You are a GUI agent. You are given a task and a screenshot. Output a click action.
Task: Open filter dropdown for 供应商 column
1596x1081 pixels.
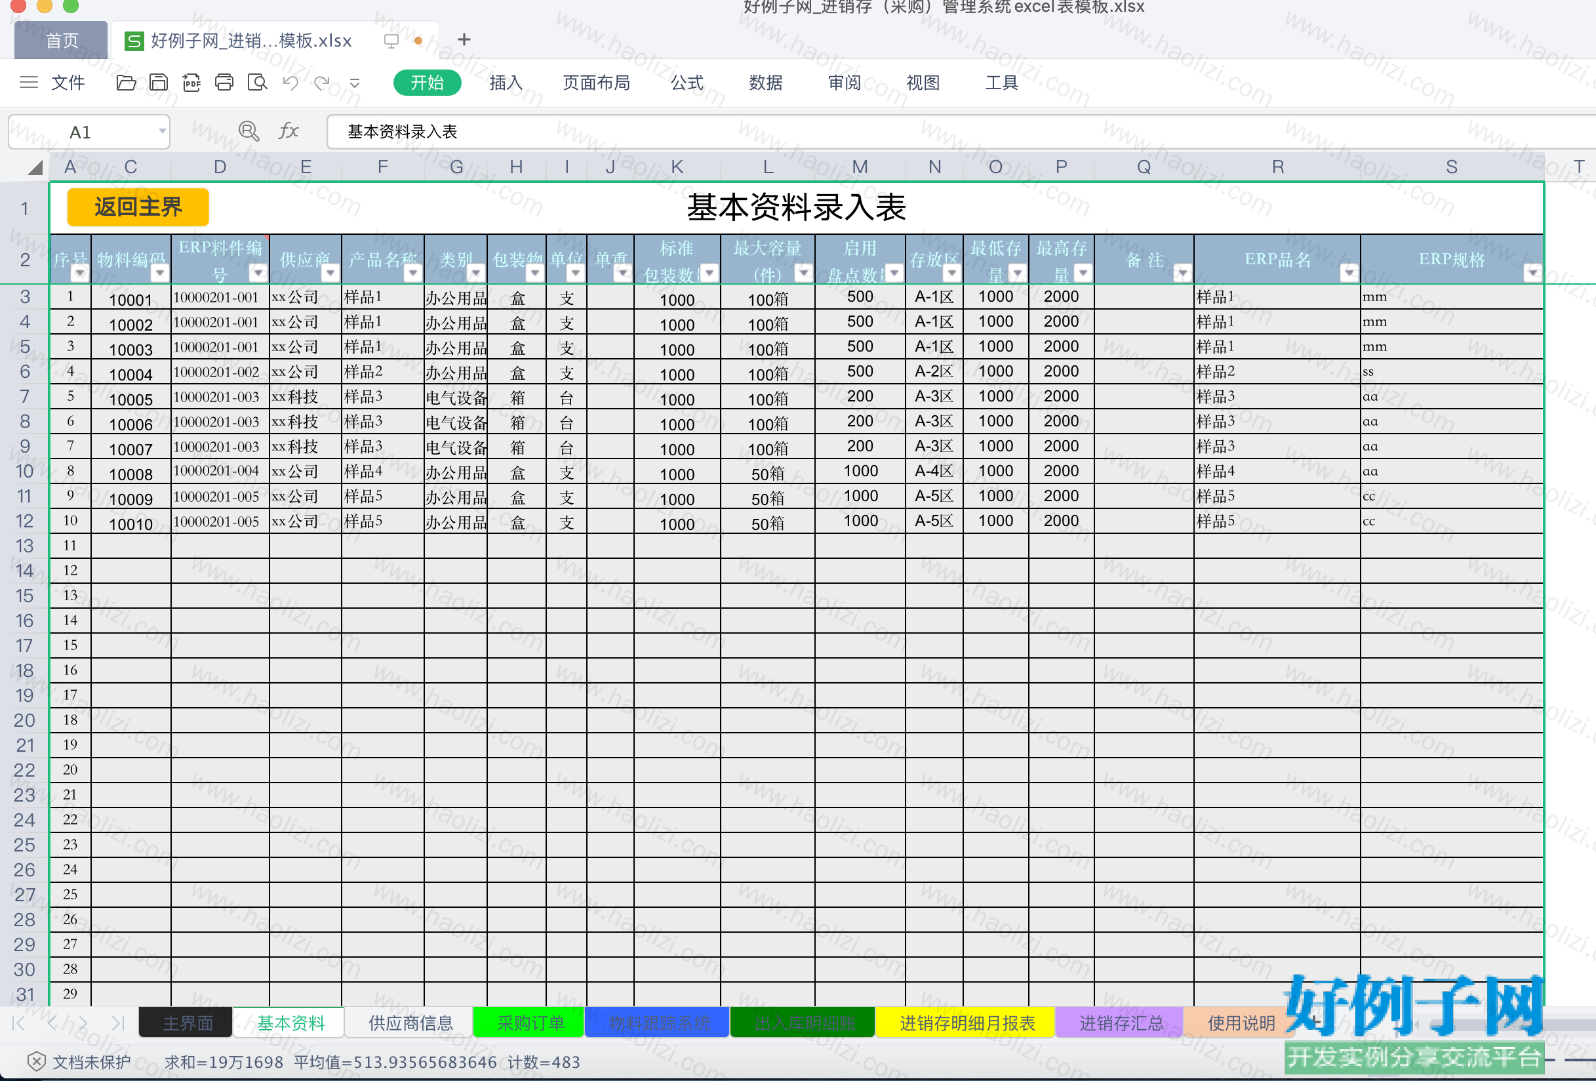(x=330, y=274)
